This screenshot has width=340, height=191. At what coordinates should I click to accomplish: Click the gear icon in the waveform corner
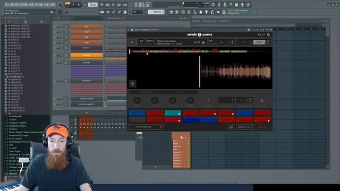coord(133,84)
